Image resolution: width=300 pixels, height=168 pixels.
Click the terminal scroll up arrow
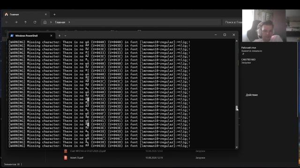click(237, 41)
